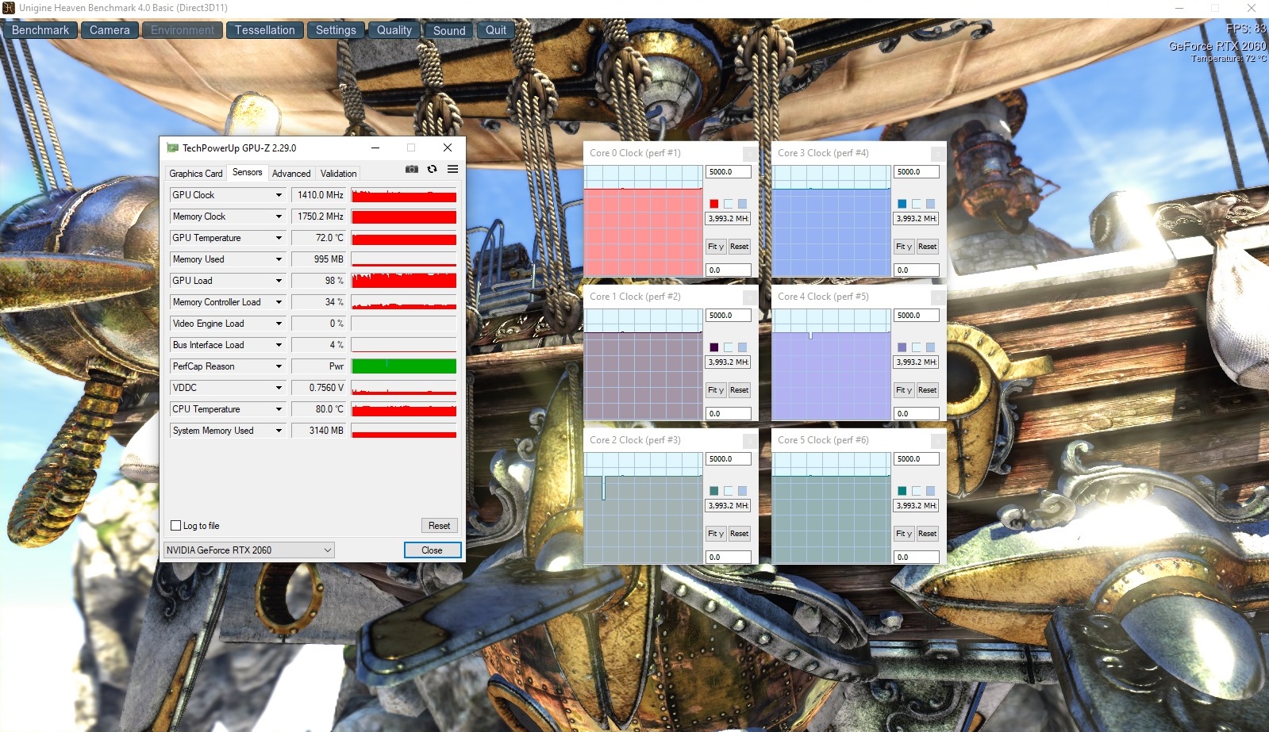Open the Memory Clock sensor dropdown
The height and width of the screenshot is (732, 1269).
point(279,217)
